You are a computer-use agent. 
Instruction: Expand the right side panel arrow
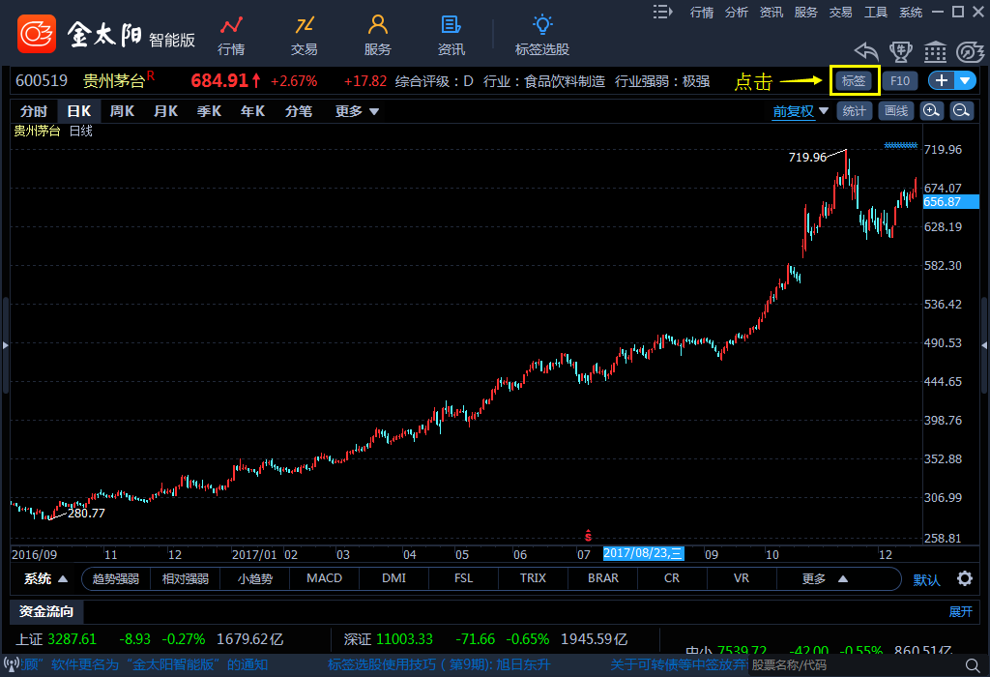(x=984, y=345)
